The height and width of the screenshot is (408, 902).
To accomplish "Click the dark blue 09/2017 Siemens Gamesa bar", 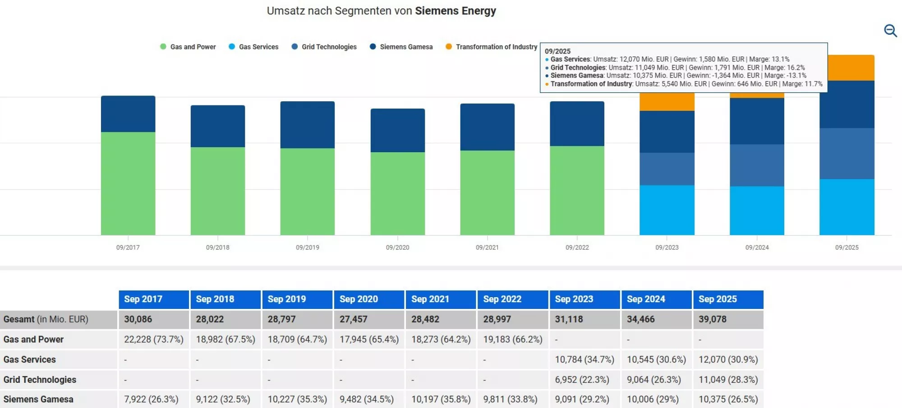I will tap(128, 114).
